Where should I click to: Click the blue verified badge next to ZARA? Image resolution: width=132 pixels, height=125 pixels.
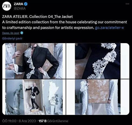pos(26,4)
